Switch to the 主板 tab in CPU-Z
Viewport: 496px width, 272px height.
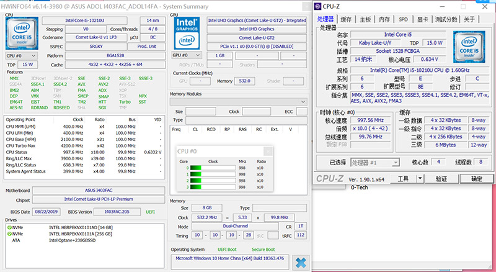point(365,19)
